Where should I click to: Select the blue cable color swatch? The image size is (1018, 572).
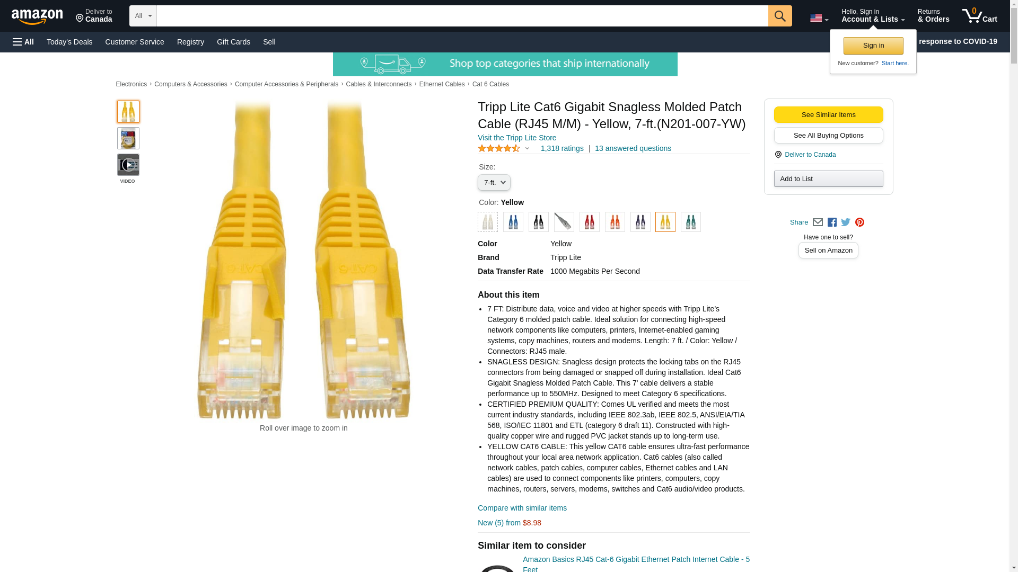click(x=513, y=222)
